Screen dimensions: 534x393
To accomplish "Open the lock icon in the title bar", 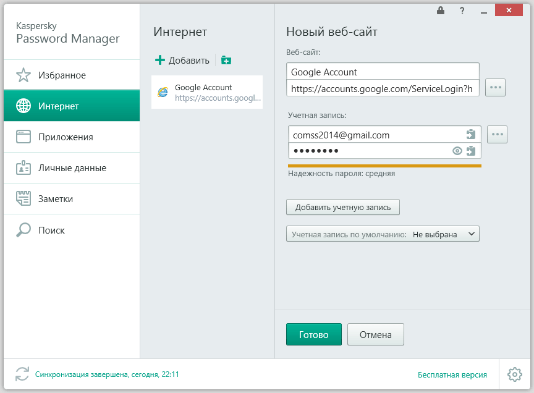I will click(x=440, y=10).
